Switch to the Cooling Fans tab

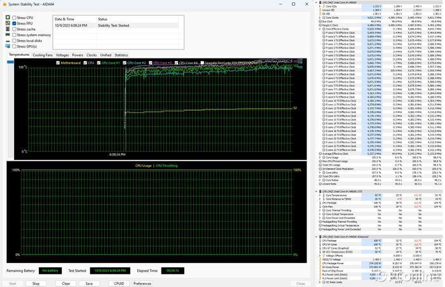43,55
